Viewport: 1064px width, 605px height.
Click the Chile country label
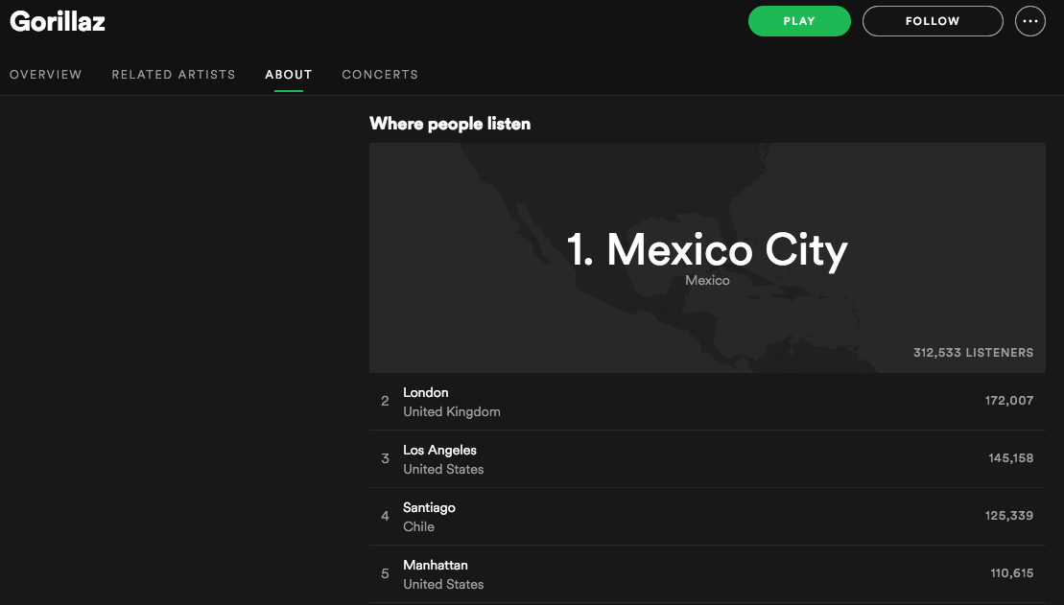point(418,527)
